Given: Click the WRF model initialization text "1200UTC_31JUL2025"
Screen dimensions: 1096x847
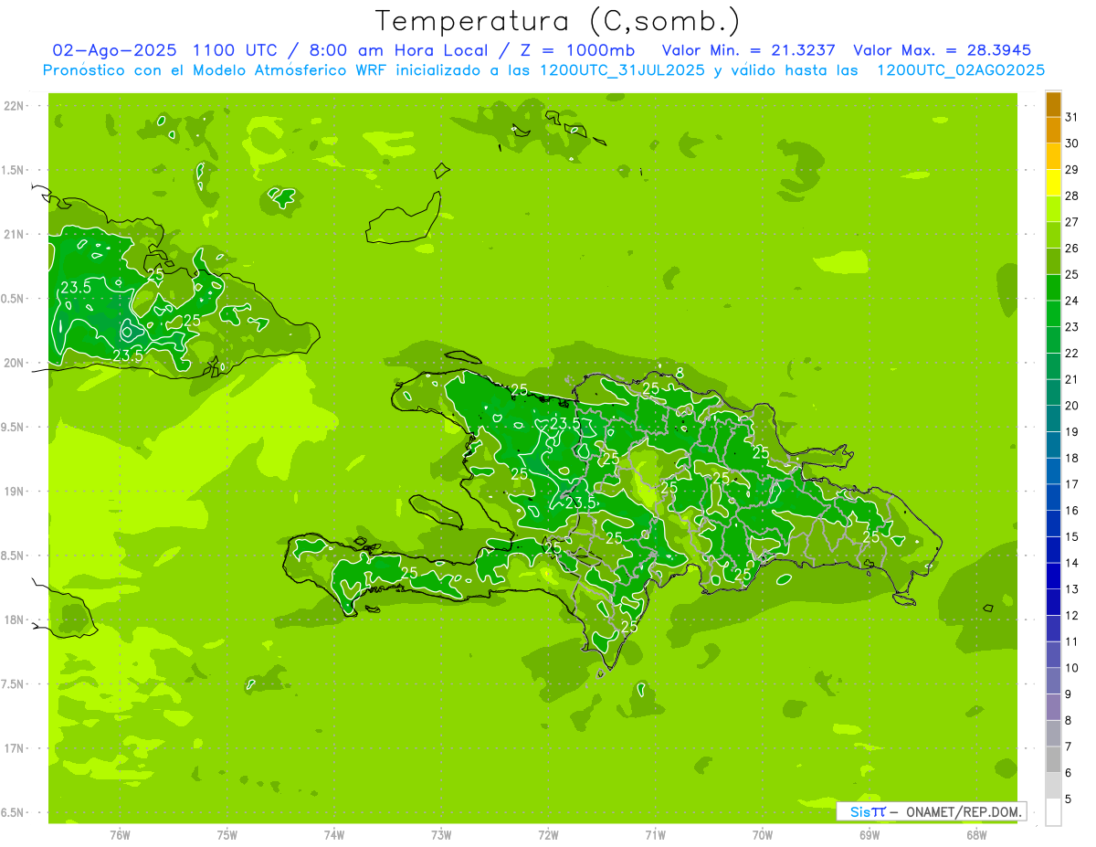Looking at the screenshot, I should [623, 70].
